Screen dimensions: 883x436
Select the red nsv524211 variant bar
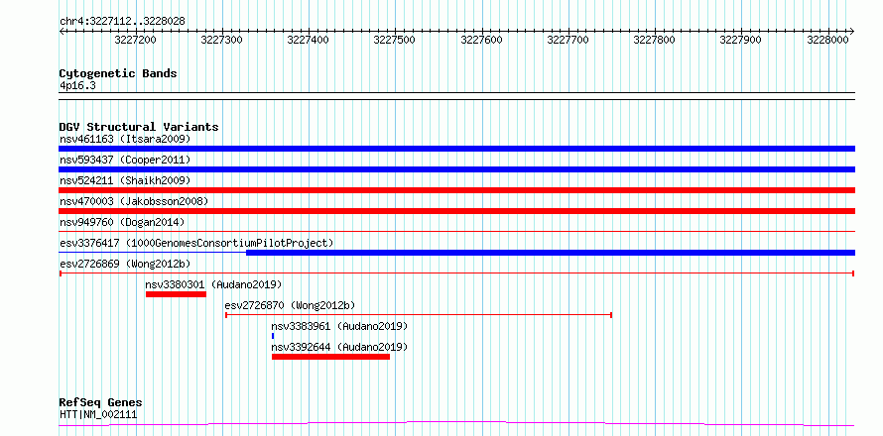tap(456, 190)
